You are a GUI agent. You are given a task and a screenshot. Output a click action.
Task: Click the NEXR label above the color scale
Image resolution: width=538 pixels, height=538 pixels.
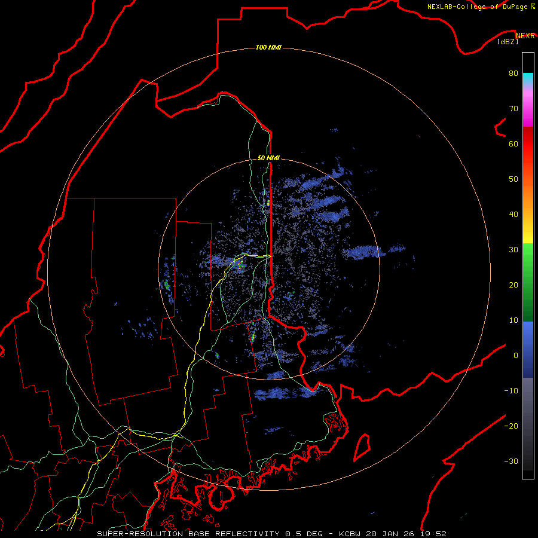click(x=525, y=36)
